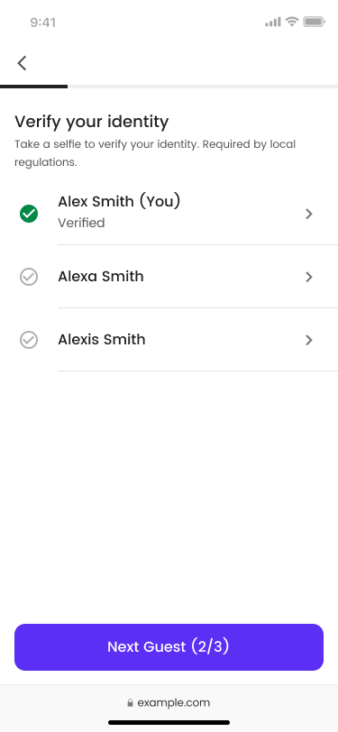
Task: Select the Alexis Smith list entry
Action: tap(169, 340)
